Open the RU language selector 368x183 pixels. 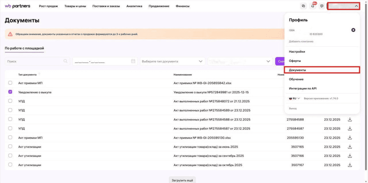tap(295, 99)
